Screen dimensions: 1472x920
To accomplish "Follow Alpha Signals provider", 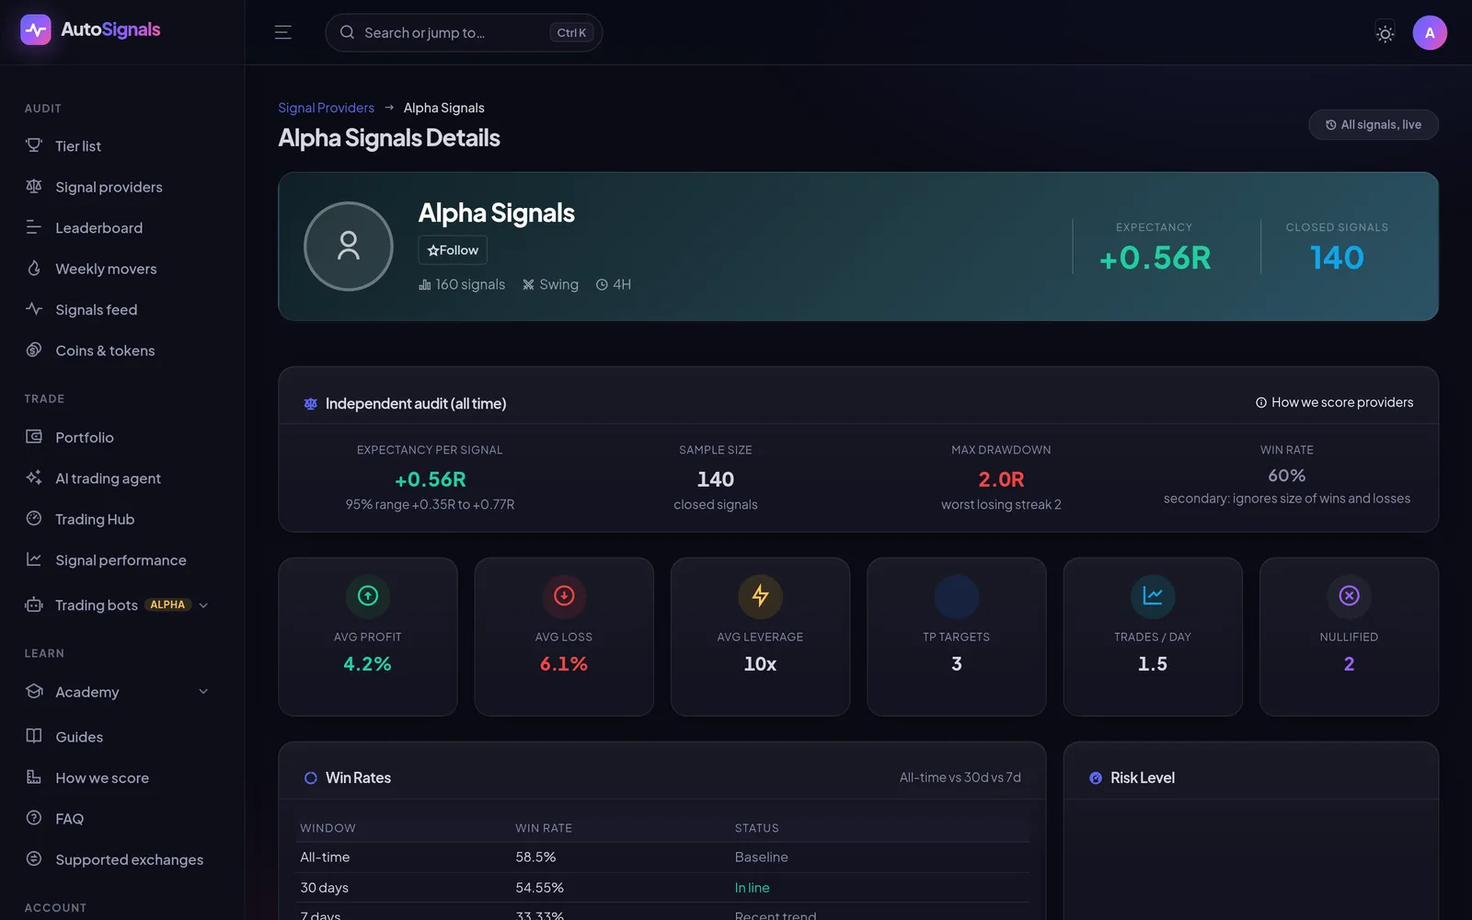I will [x=453, y=250].
